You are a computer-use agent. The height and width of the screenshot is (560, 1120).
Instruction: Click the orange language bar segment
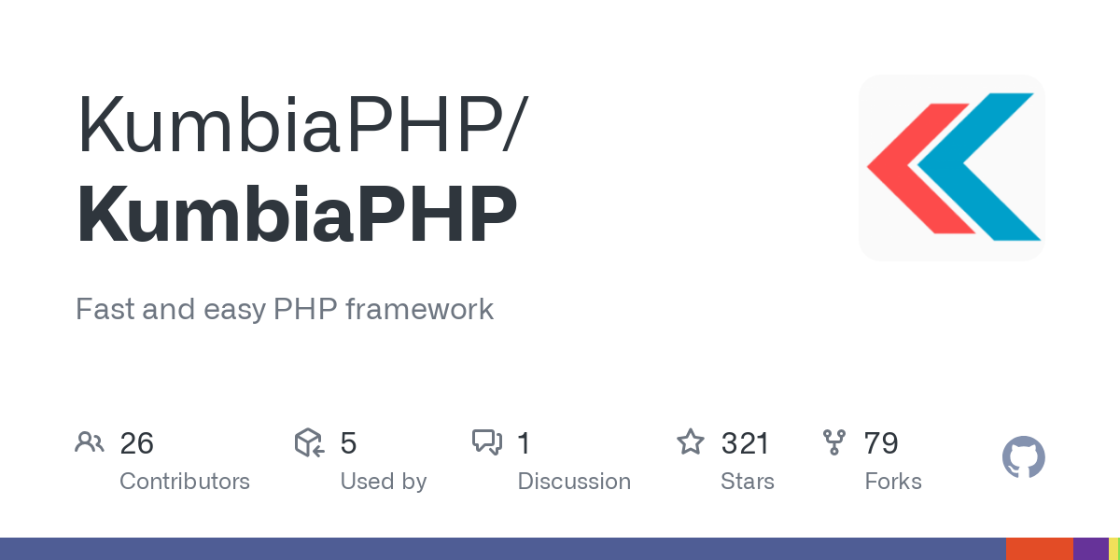[x=1039, y=549]
